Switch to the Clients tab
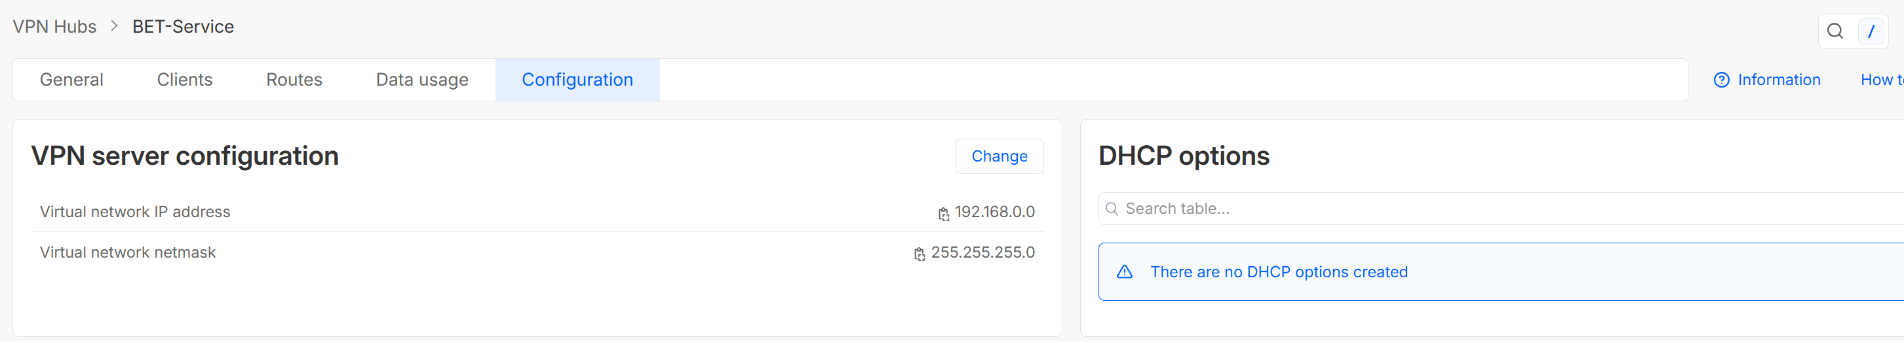The width and height of the screenshot is (1904, 342). click(x=185, y=80)
